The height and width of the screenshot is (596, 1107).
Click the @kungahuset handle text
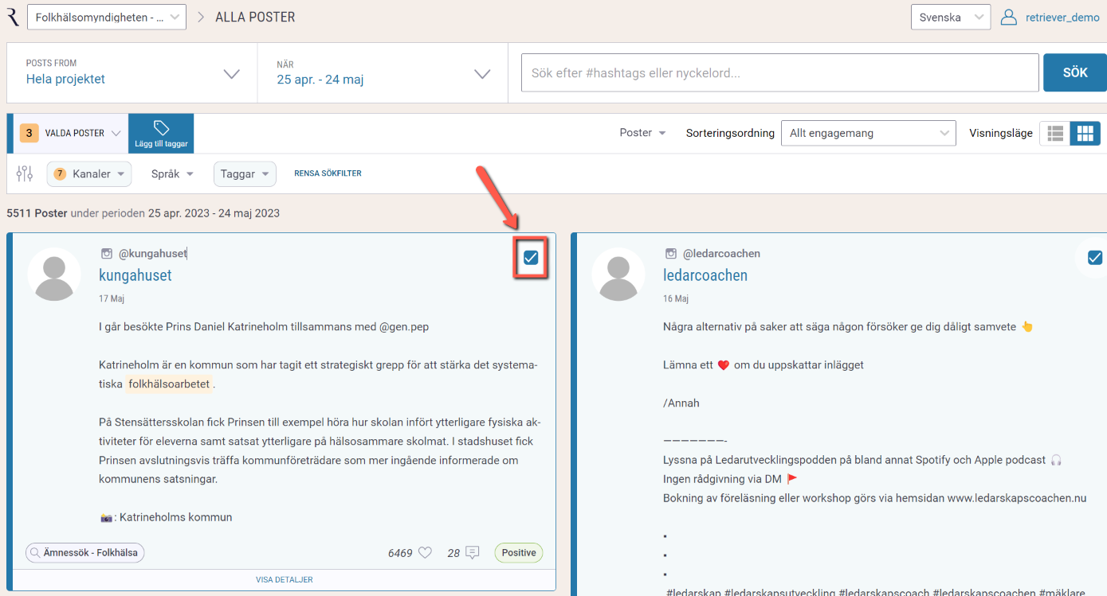152,254
